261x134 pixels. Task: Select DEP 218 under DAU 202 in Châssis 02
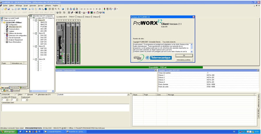click(x=43, y=40)
